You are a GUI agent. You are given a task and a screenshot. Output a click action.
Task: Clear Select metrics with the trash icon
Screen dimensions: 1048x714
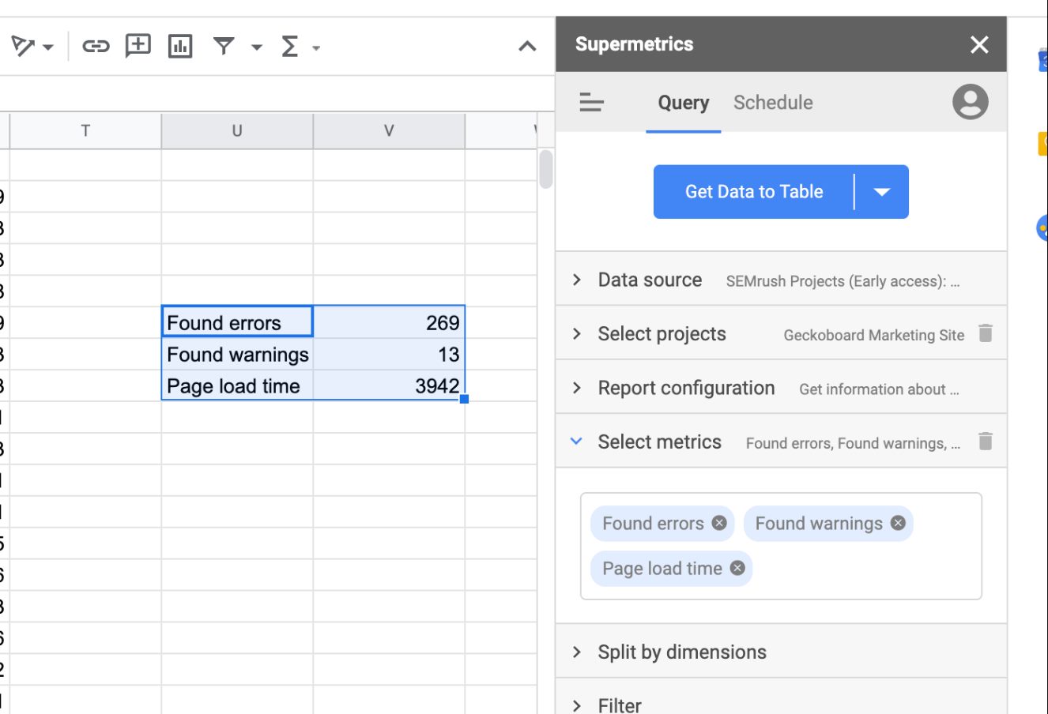tap(985, 442)
